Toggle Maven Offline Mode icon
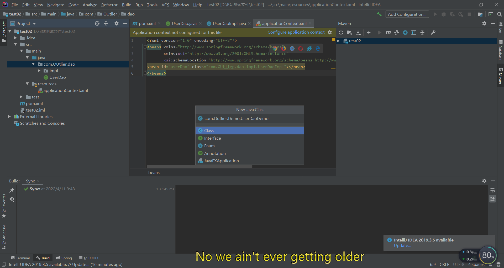Screen dimensions: 504x268 tap(397, 33)
